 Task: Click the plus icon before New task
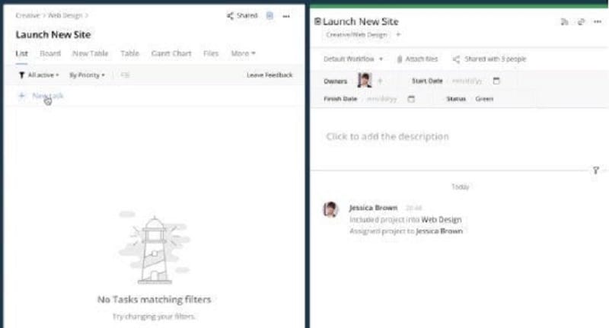pyautogui.click(x=22, y=95)
